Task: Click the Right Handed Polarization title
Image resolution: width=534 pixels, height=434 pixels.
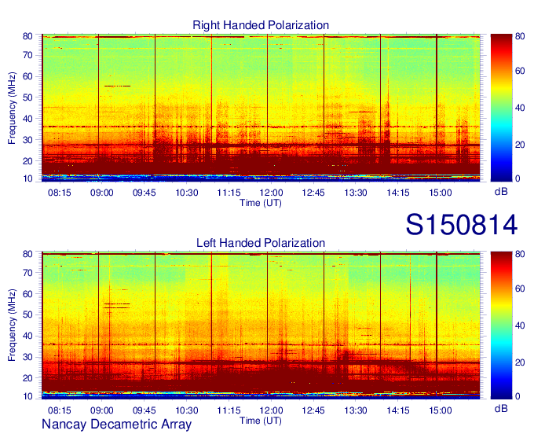Action: coord(261,25)
